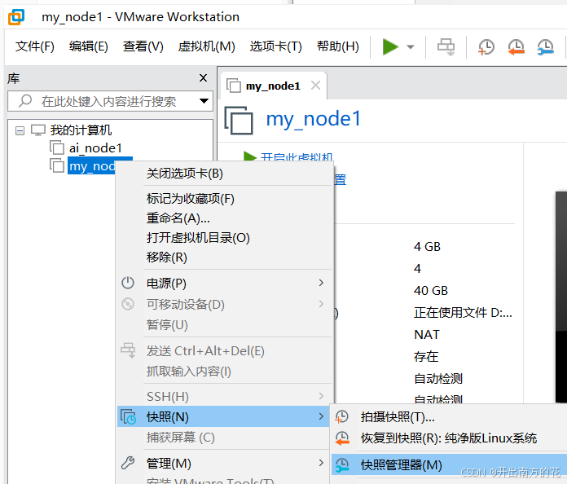Click the send Ctrl+Alt+Del toolbar icon

pos(446,47)
